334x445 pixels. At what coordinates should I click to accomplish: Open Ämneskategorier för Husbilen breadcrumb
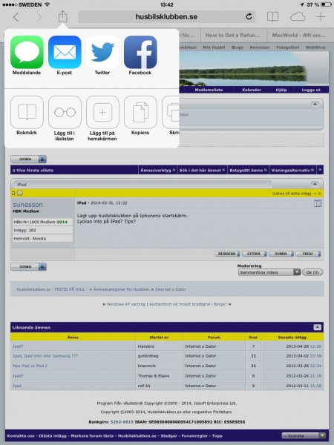121,289
